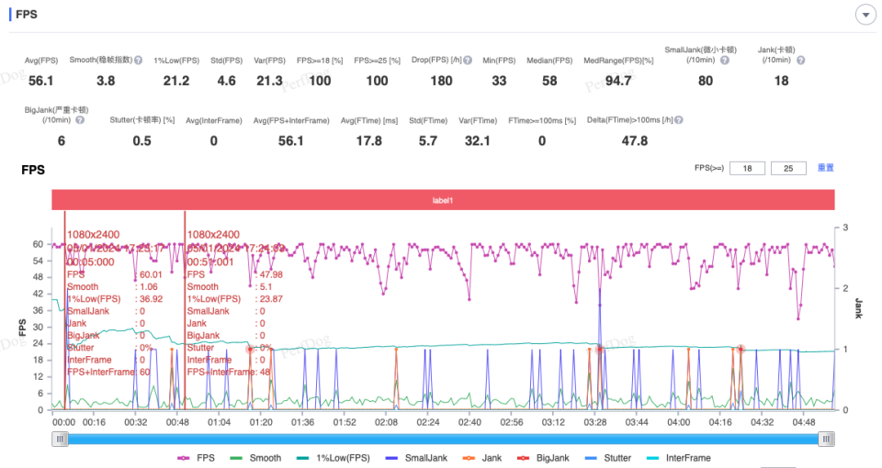The height and width of the screenshot is (468, 882).
Task: Toggle Stutter series in chart legend
Action: click(608, 458)
